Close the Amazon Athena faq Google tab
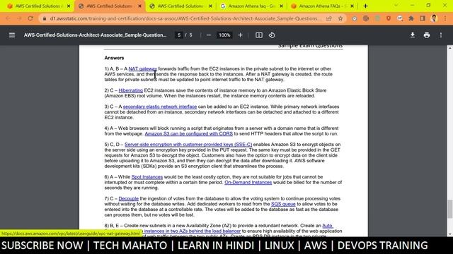 [x=281, y=6]
